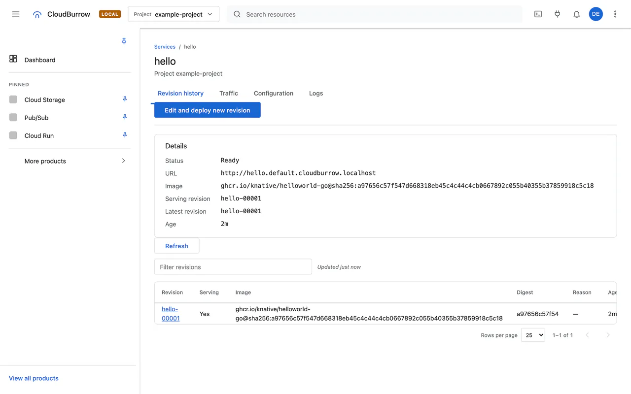Click Edit and deploy new revision
This screenshot has width=631, height=394.
[x=208, y=110]
